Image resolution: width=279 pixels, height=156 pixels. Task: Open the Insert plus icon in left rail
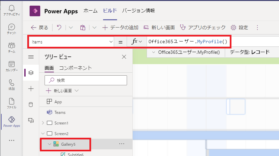31,89
